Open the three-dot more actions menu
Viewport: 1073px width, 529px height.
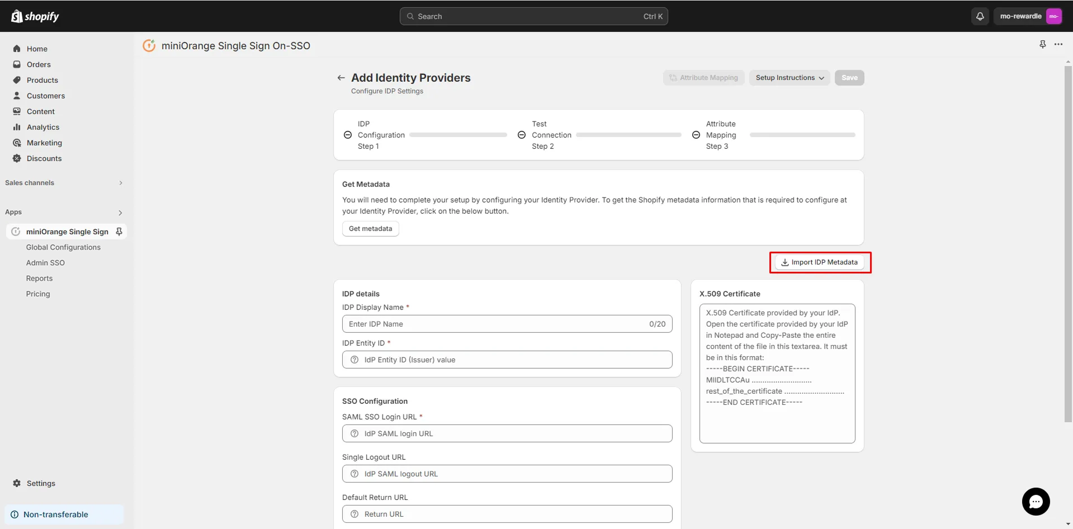point(1059,44)
